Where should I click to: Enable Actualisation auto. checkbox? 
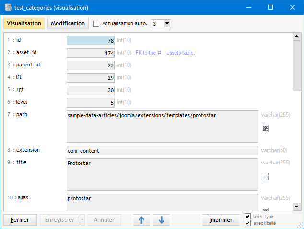(96, 23)
